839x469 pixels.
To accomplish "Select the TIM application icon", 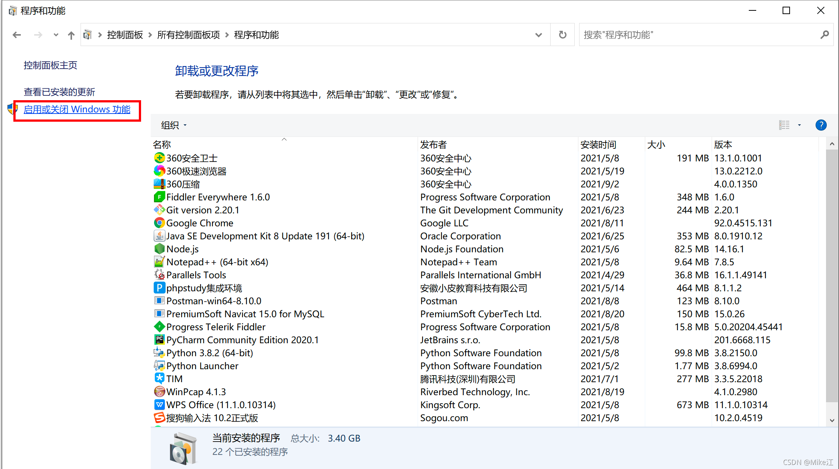I will pos(159,379).
